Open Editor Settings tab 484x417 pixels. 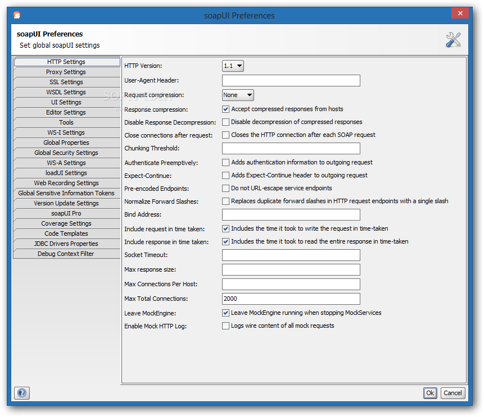click(x=67, y=112)
